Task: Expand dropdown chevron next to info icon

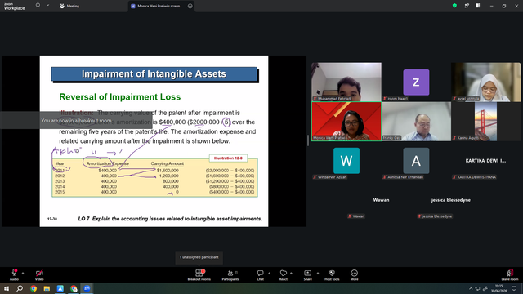Action: pyautogui.click(x=47, y=6)
